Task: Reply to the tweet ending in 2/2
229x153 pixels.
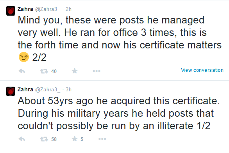Action: point(22,71)
